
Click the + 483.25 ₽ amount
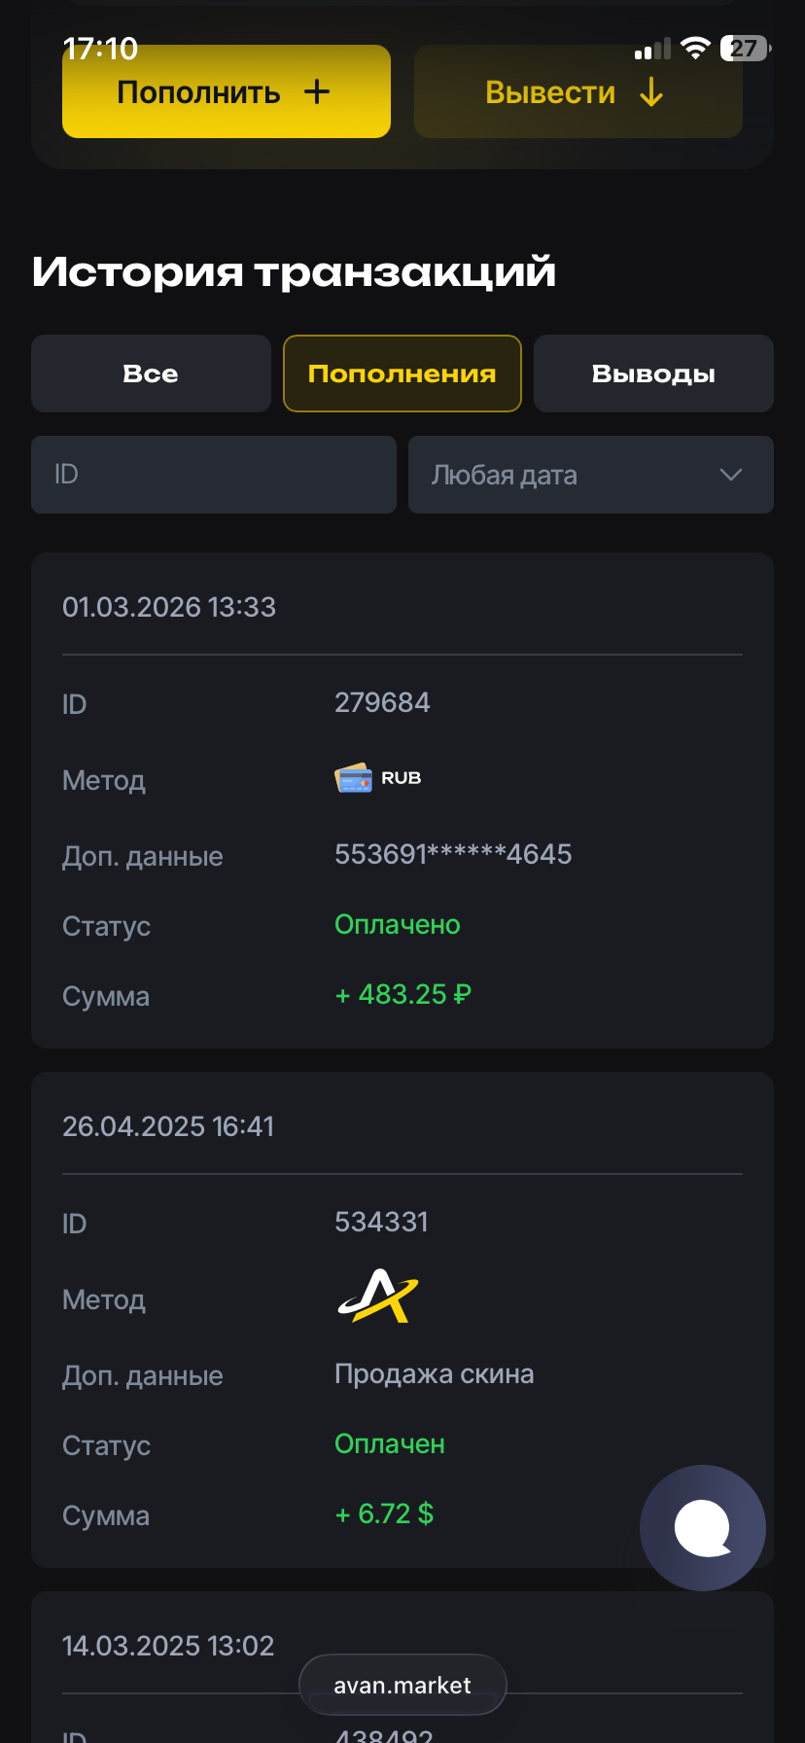(x=402, y=994)
